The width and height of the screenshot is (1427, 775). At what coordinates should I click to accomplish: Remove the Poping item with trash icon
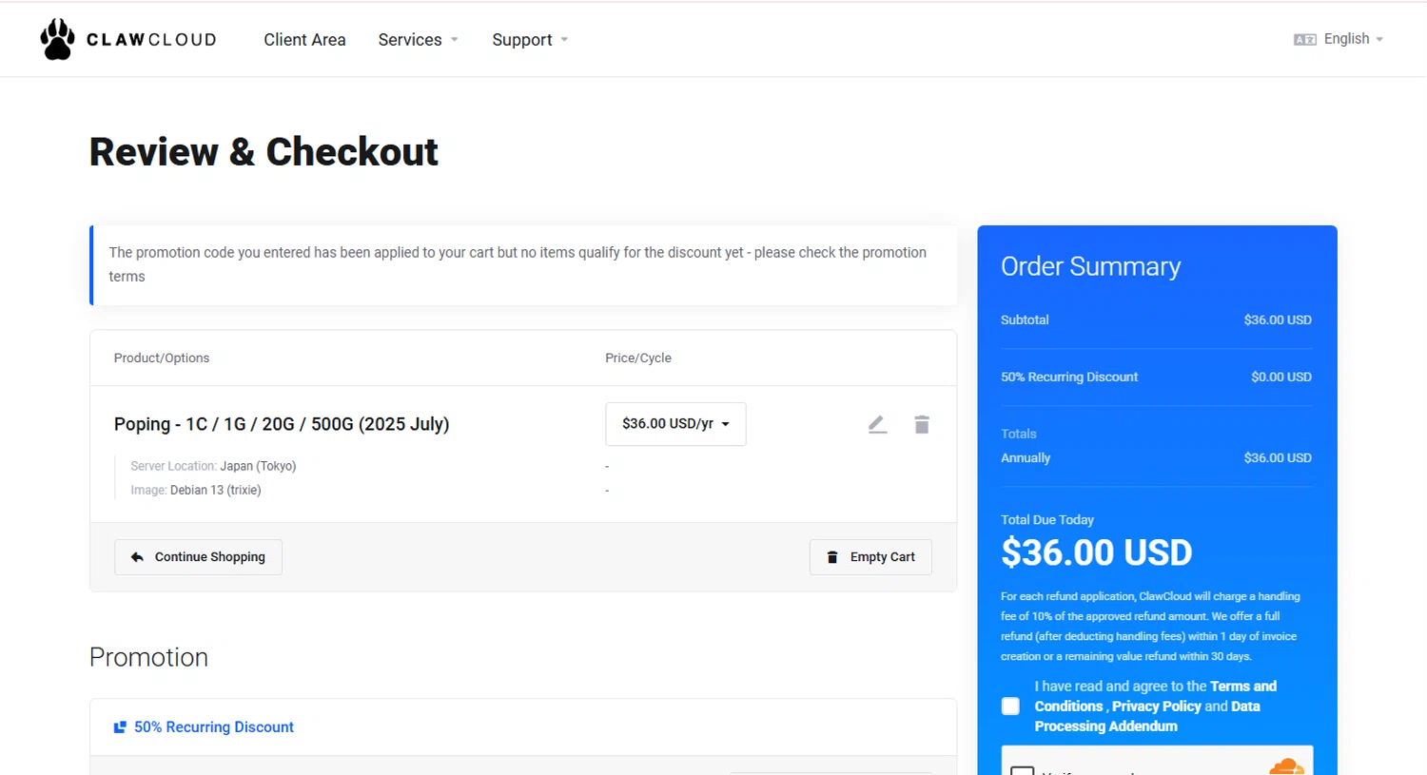pyautogui.click(x=922, y=424)
